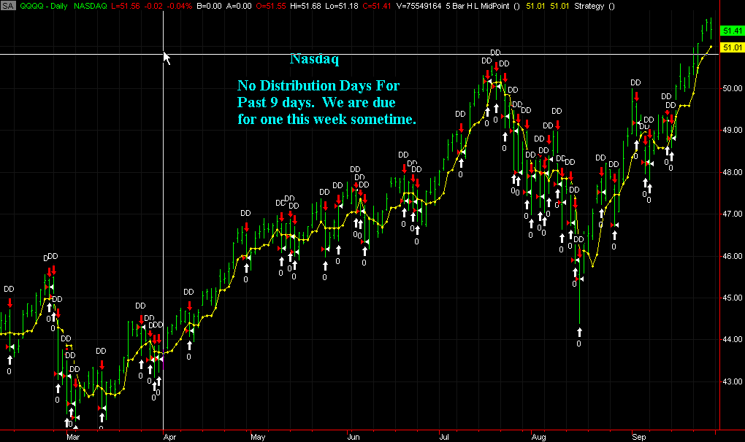
Task: Click the 48.00 price axis label
Action: [732, 172]
